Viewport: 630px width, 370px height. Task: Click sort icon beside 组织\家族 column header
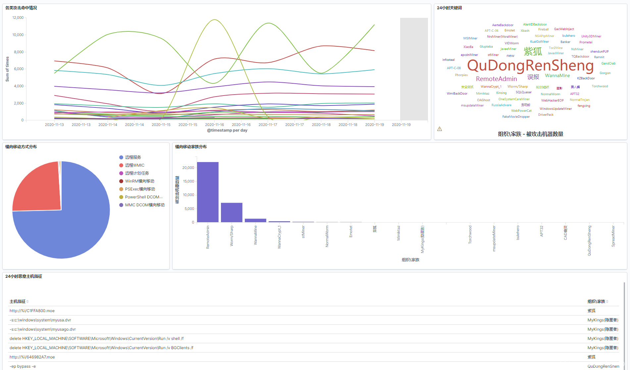click(607, 302)
